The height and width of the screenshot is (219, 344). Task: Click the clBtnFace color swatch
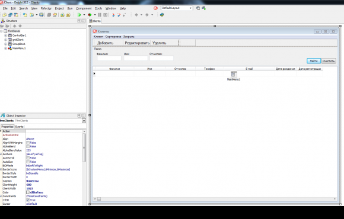coord(28,192)
